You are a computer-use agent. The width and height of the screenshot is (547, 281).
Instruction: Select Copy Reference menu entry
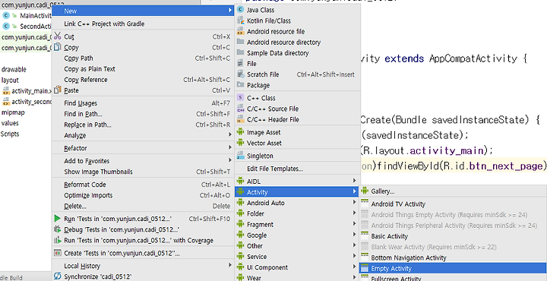tap(143, 80)
